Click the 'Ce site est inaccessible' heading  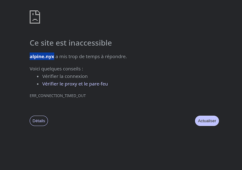tap(71, 43)
